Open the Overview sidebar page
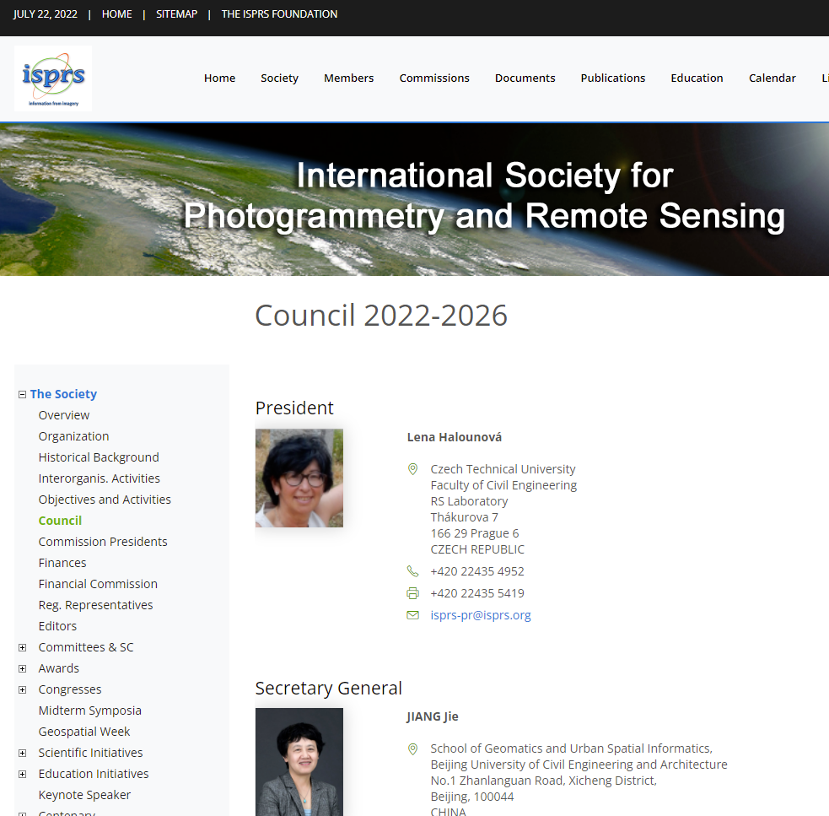 [x=64, y=415]
